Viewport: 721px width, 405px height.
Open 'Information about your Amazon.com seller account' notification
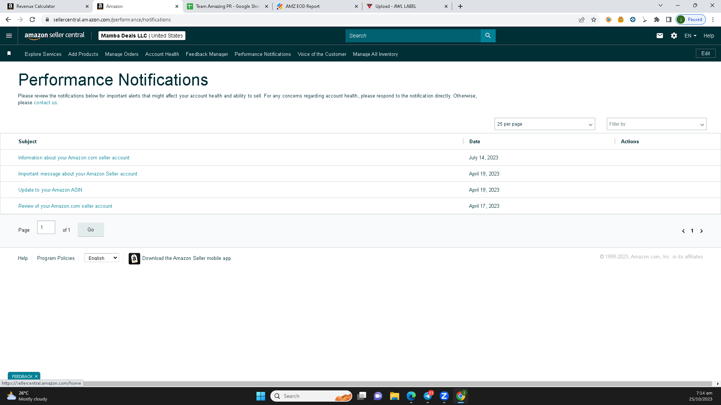pyautogui.click(x=74, y=158)
